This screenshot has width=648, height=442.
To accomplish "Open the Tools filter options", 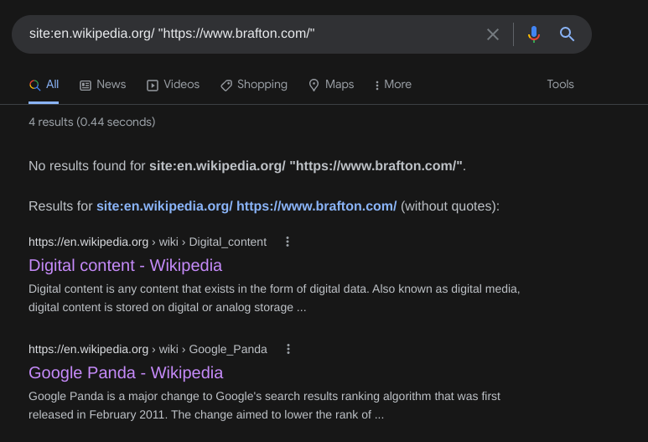I will [x=560, y=85].
